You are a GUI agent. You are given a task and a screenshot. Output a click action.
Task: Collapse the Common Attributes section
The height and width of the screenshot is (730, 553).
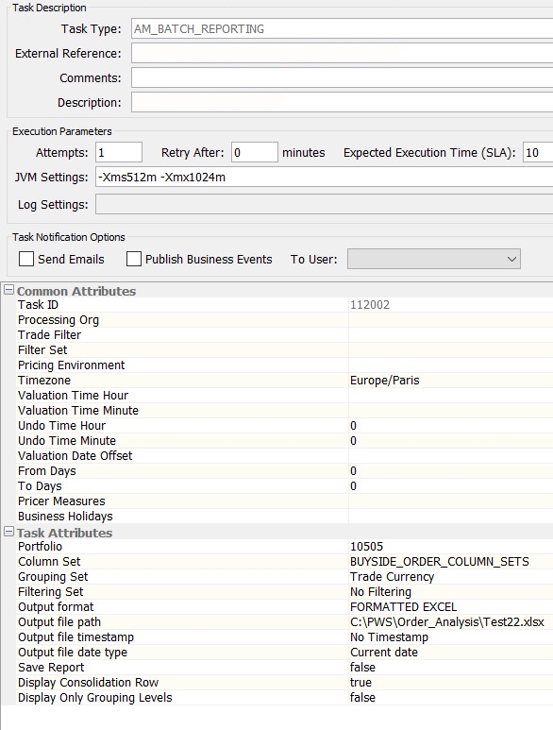tap(8, 290)
